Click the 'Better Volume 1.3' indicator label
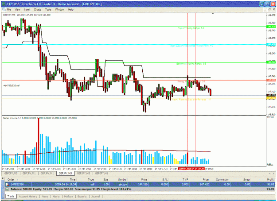The height and width of the screenshot is (201, 277). tap(12, 118)
